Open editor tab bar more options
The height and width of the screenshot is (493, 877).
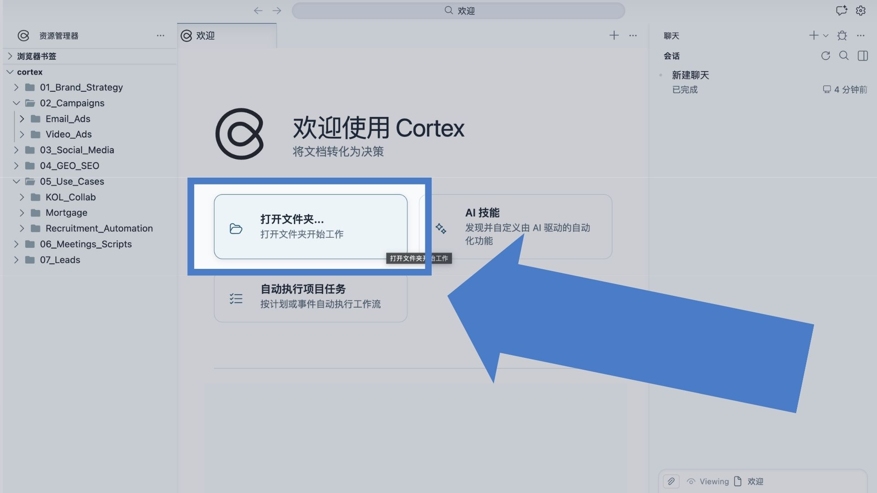pyautogui.click(x=633, y=35)
